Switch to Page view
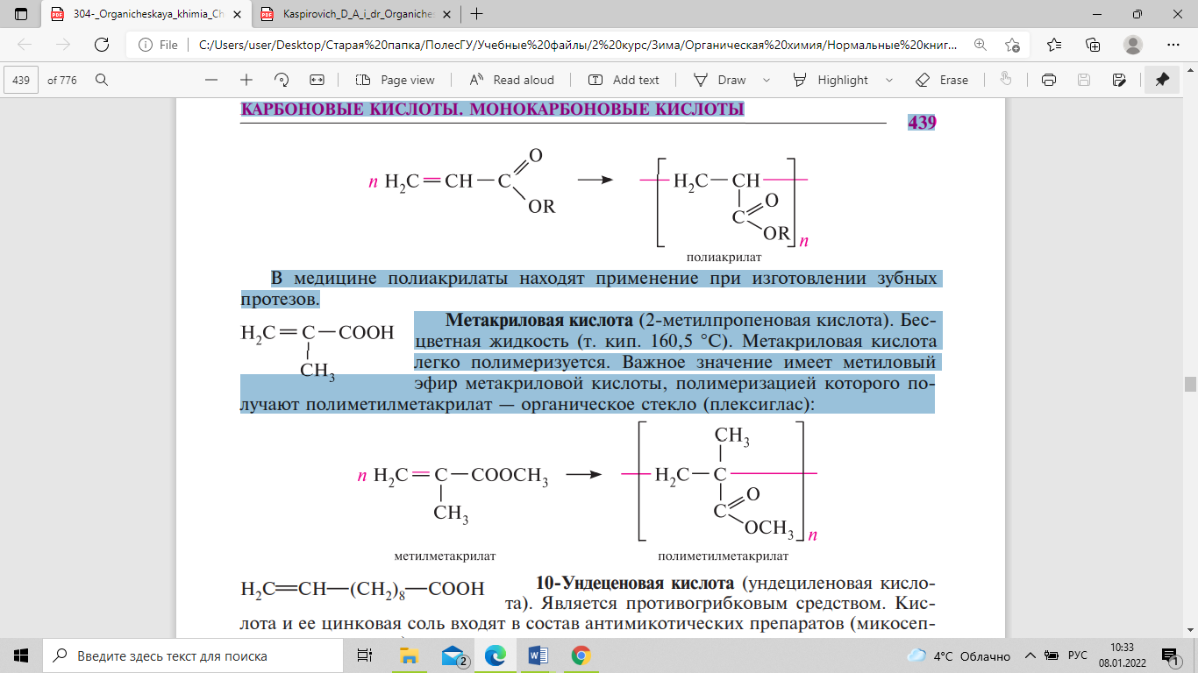 point(396,80)
